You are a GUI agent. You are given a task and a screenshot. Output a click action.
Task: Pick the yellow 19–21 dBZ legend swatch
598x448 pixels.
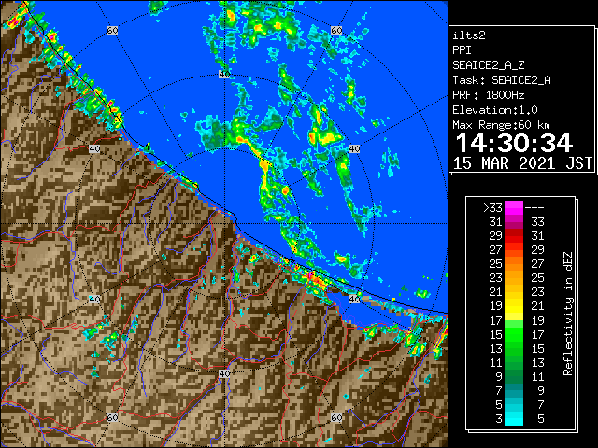[x=514, y=306]
